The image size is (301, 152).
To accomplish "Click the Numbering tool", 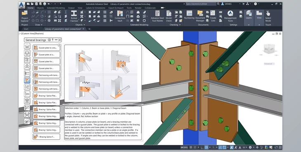I will (x=189, y=15).
